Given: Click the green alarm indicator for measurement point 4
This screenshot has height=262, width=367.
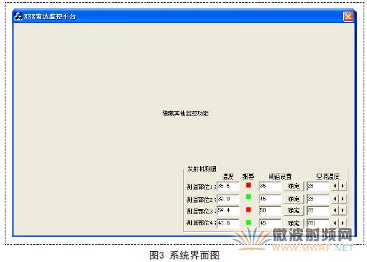Looking at the screenshot, I should pyautogui.click(x=249, y=223).
